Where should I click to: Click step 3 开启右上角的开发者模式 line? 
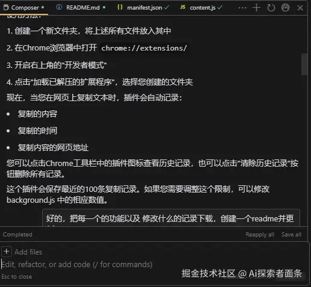(x=57, y=65)
